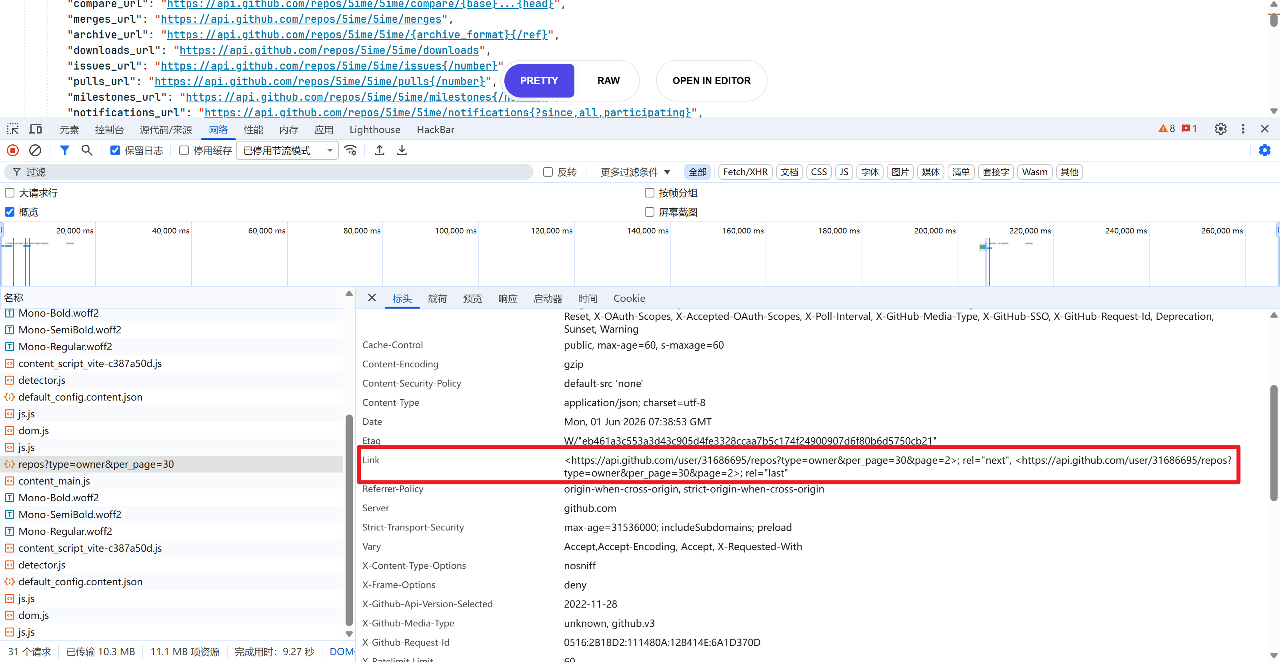The width and height of the screenshot is (1280, 662).
Task: Export HAR file download icon
Action: 402,150
